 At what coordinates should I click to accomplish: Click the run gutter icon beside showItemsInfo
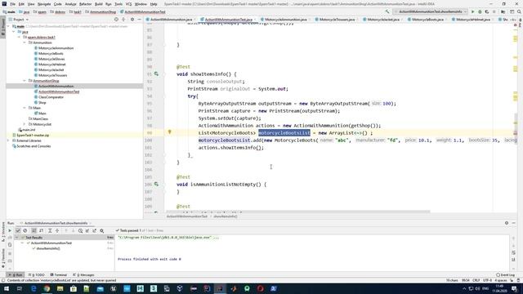pyautogui.click(x=156, y=74)
